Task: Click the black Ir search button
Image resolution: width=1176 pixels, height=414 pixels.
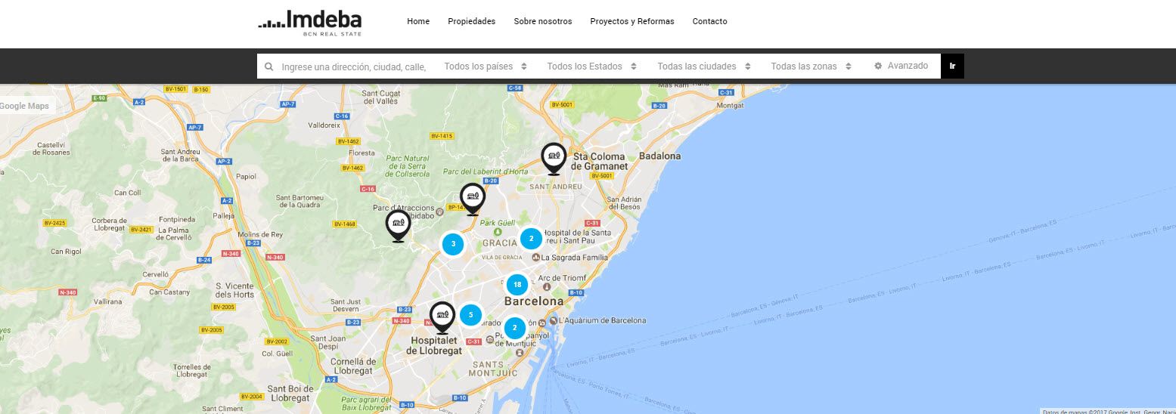Action: pos(952,66)
